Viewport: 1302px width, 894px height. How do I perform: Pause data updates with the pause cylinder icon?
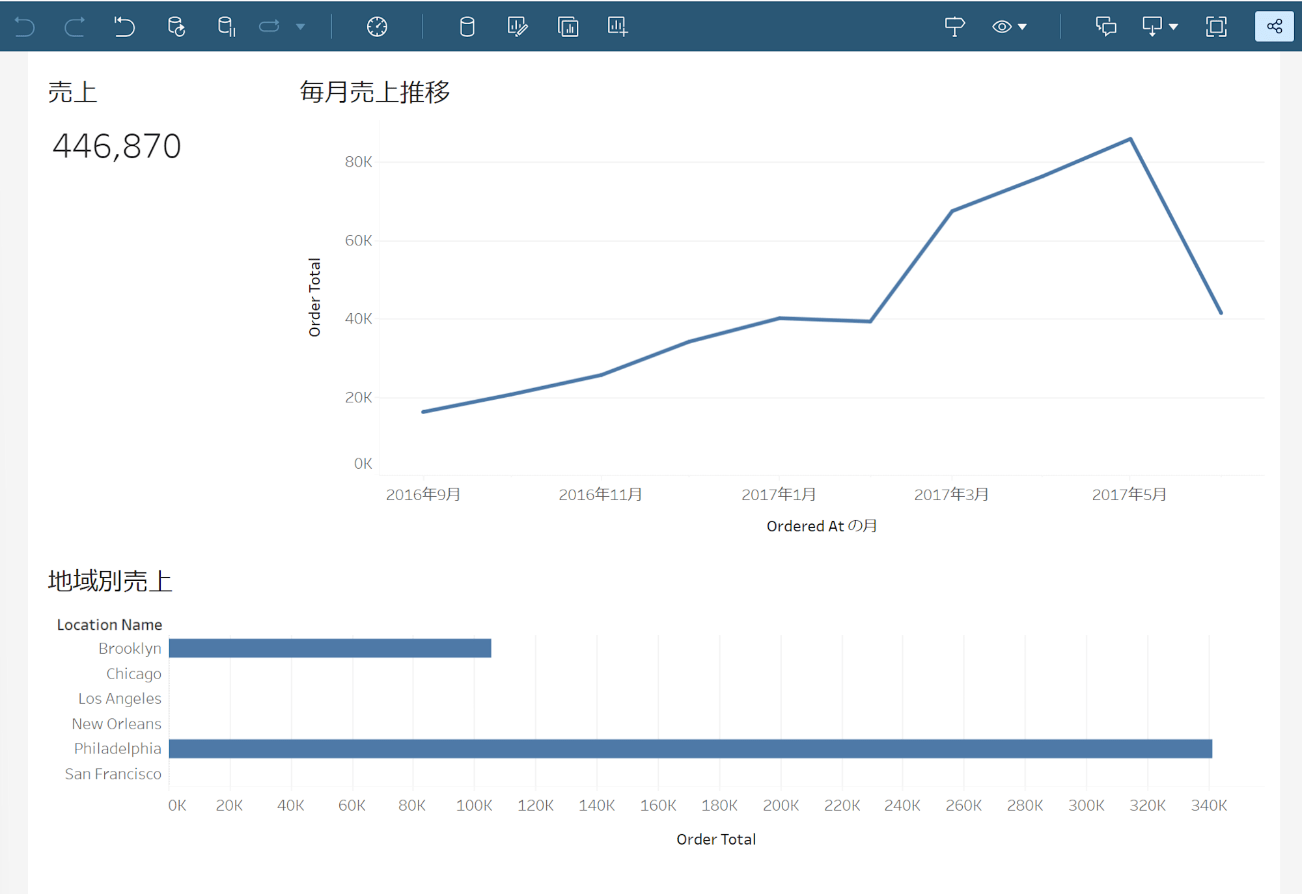click(x=226, y=27)
